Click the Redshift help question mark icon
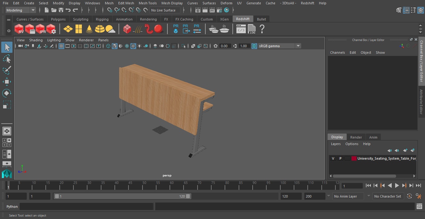Viewport: 425px width, 219px height. tap(262, 29)
